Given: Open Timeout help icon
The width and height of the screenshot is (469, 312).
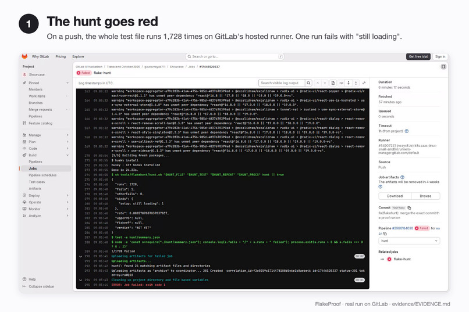Looking at the screenshot, I should [x=407, y=131].
